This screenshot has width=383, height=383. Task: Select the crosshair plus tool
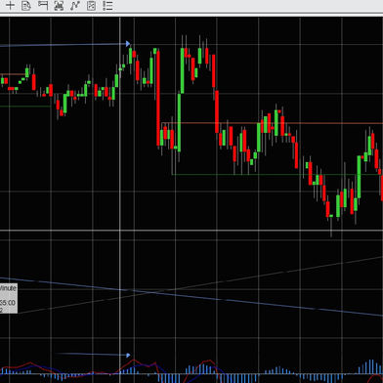click(10, 6)
